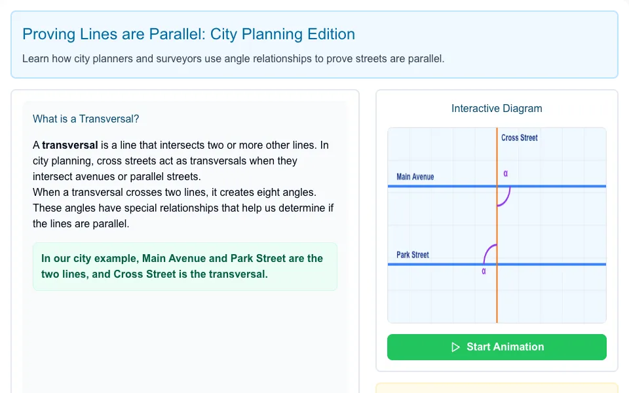Image resolution: width=629 pixels, height=393 pixels.
Task: Click the play triangle icon on Start Animation
Action: point(455,347)
